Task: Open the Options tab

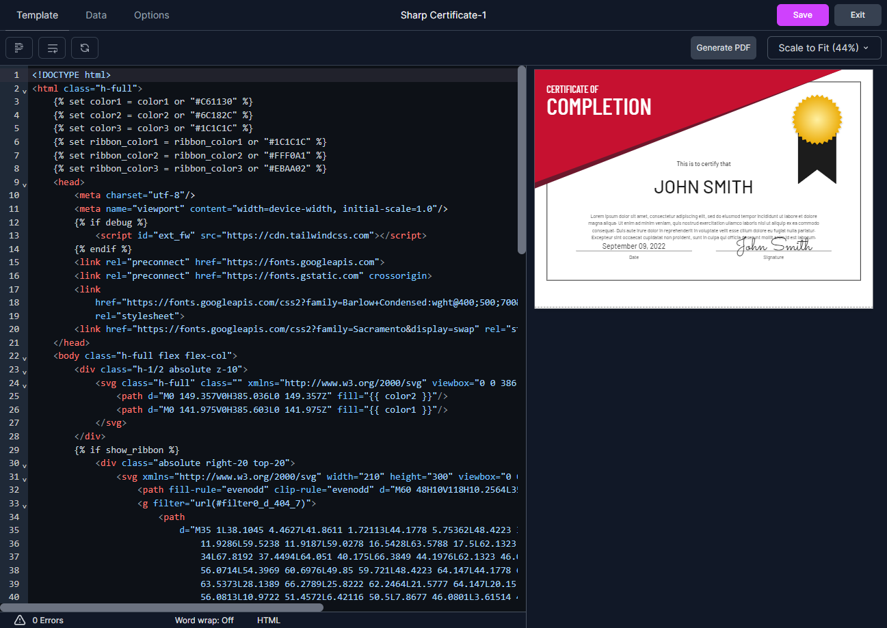Action: pos(151,14)
